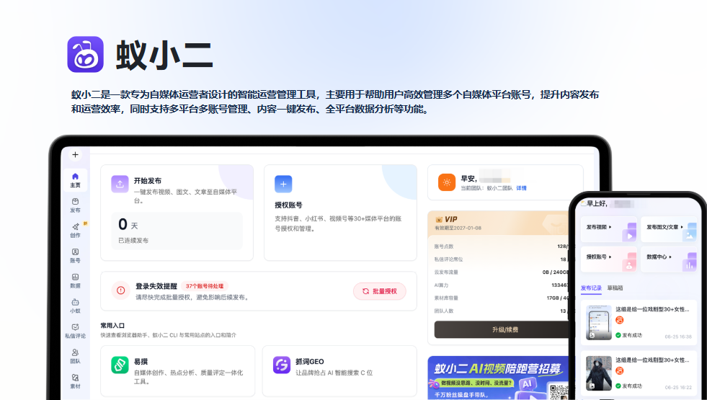Image resolution: width=707 pixels, height=400 pixels.
Task: Open 团队 in the sidebar
Action: (75, 356)
